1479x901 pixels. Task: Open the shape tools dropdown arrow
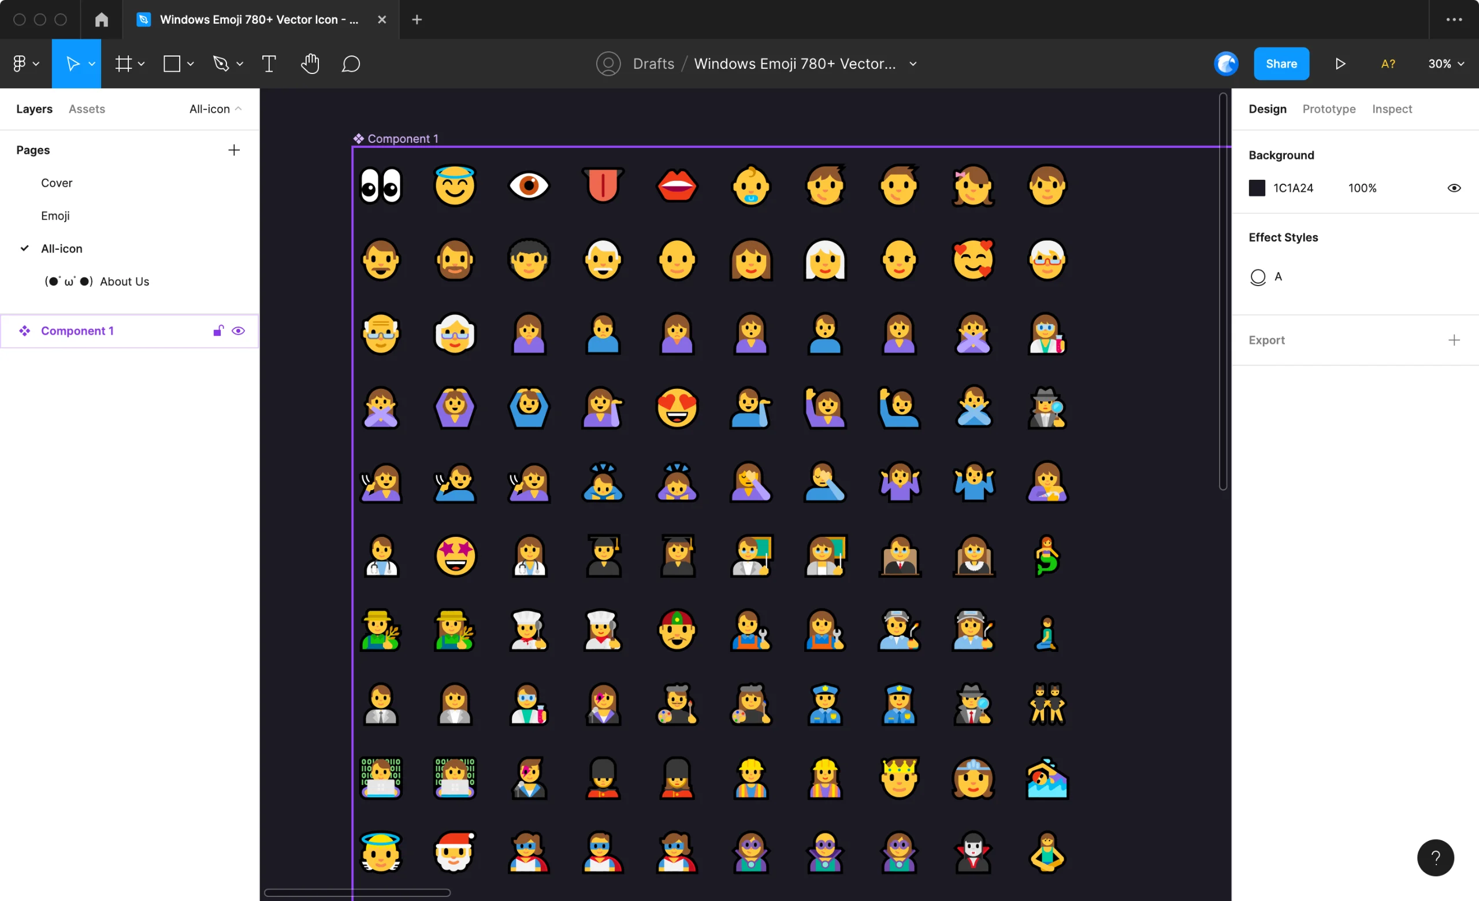[190, 64]
